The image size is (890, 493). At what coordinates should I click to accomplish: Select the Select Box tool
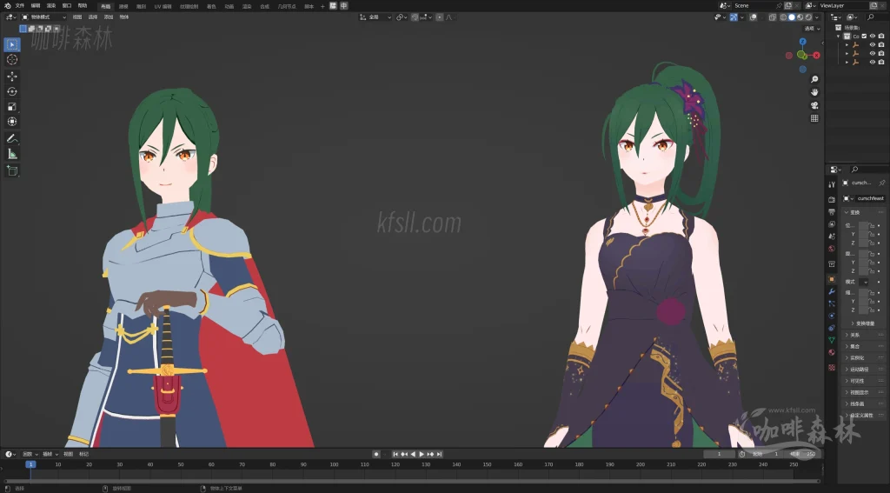12,44
